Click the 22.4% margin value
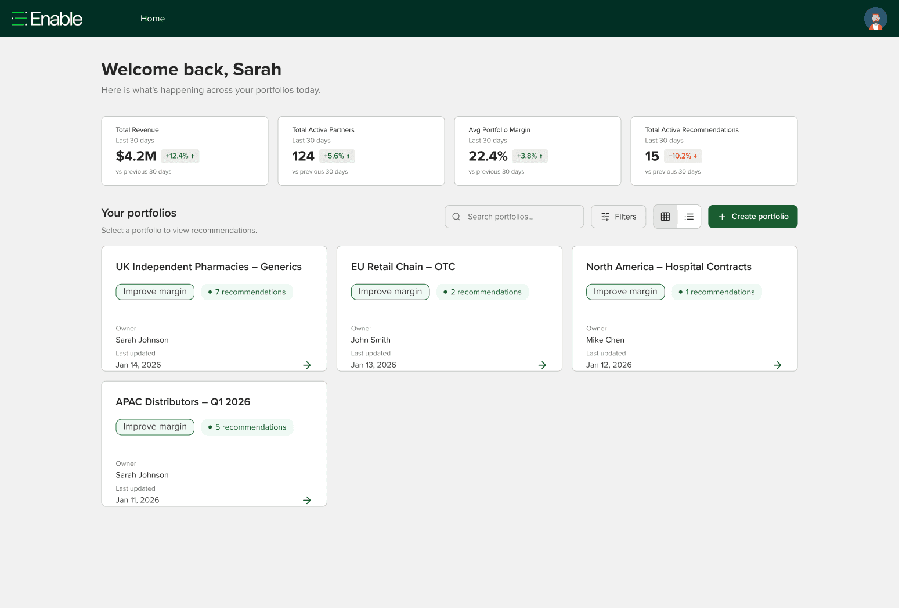Image resolution: width=899 pixels, height=608 pixels. [x=488, y=156]
